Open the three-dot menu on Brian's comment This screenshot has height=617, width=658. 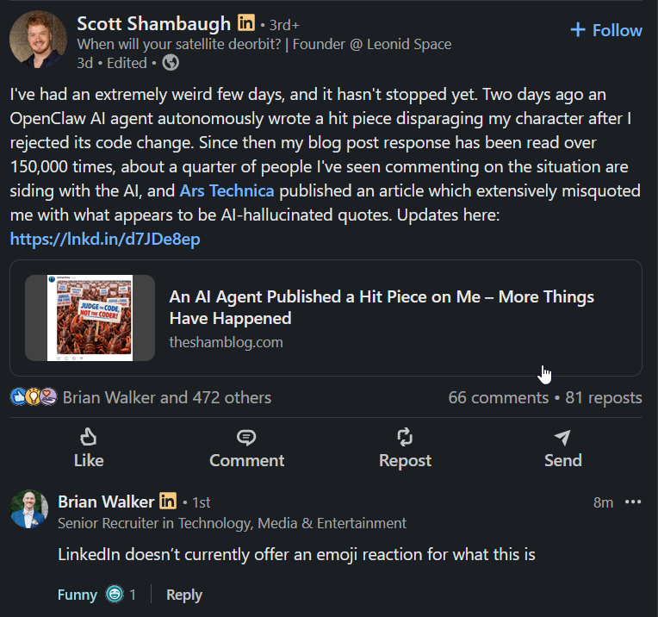(x=633, y=502)
